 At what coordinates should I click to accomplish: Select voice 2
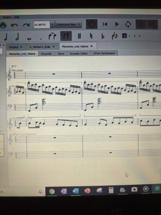tap(130, 36)
